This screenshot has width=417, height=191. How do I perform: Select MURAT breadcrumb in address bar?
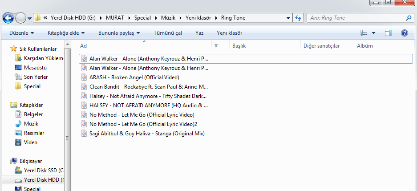tap(115, 18)
